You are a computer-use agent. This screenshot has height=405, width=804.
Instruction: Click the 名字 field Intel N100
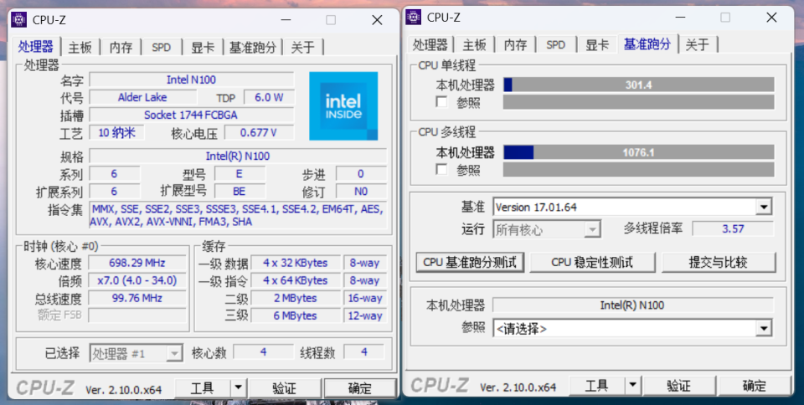tap(191, 79)
